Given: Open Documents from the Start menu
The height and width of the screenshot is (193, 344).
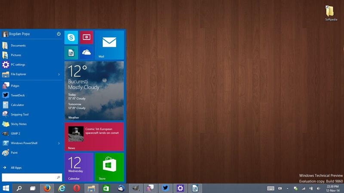Looking at the screenshot, I should 32,46.
